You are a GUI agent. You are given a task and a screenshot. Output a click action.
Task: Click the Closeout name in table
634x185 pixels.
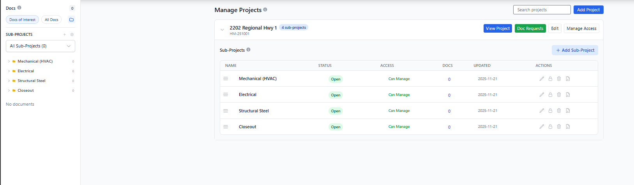[x=247, y=127]
